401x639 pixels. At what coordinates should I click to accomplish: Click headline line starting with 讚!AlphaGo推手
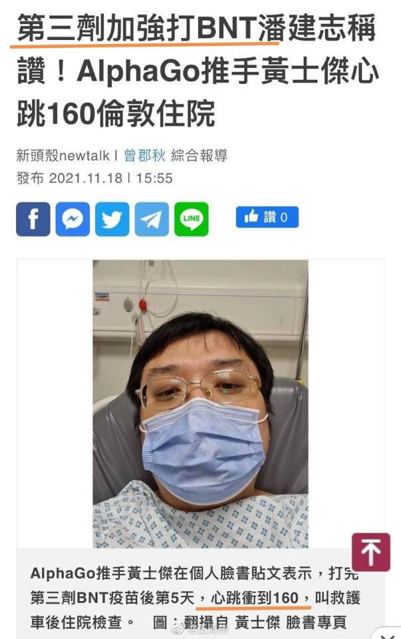(198, 71)
